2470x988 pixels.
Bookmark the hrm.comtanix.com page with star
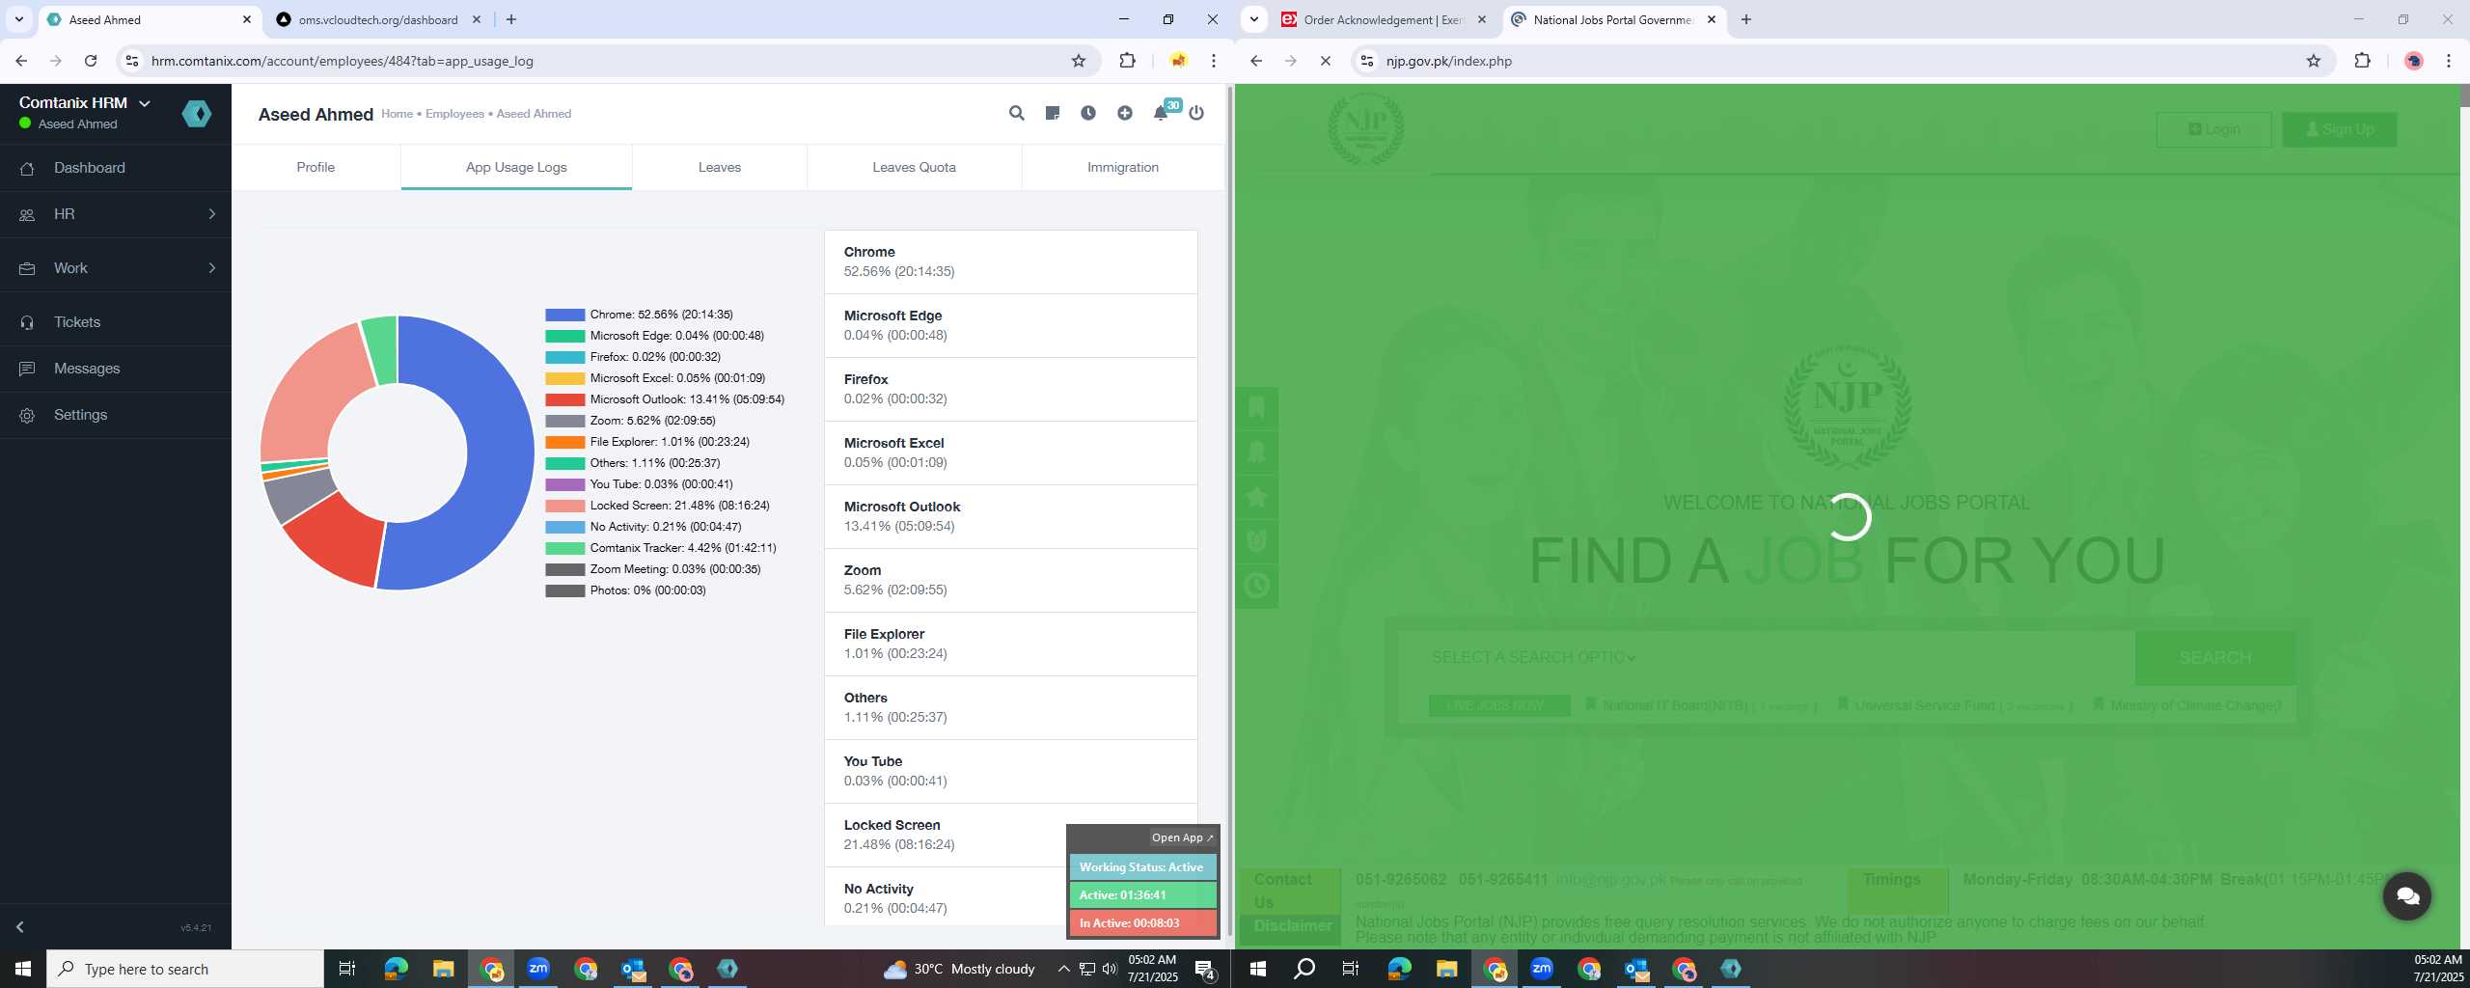point(1079,61)
